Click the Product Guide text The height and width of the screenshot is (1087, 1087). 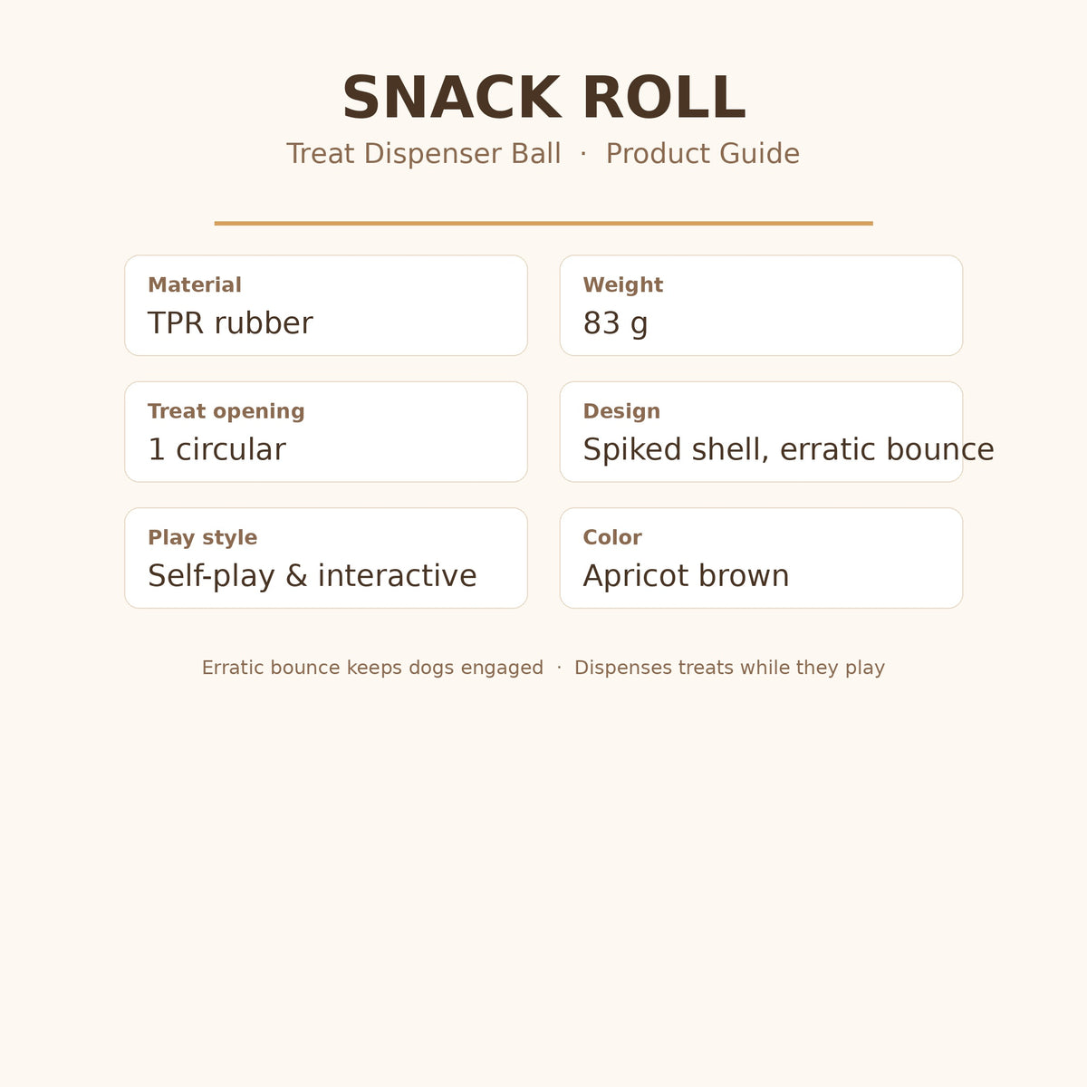(703, 154)
